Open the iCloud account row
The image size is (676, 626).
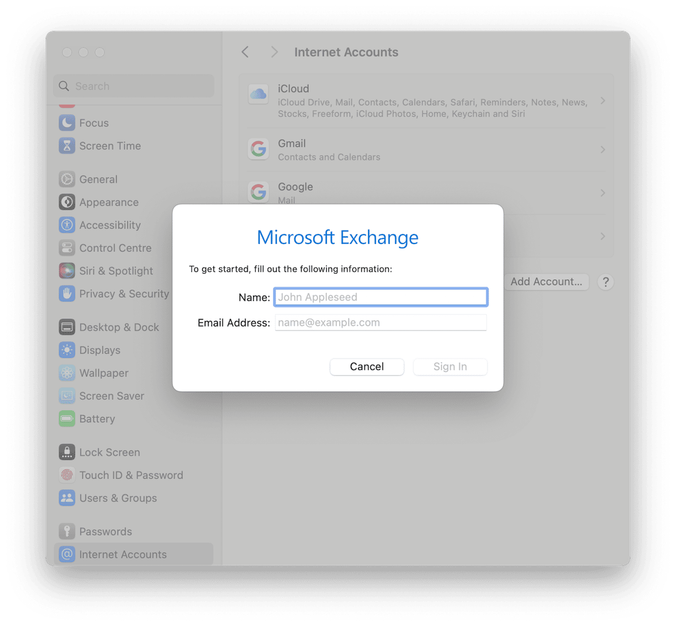click(x=426, y=101)
